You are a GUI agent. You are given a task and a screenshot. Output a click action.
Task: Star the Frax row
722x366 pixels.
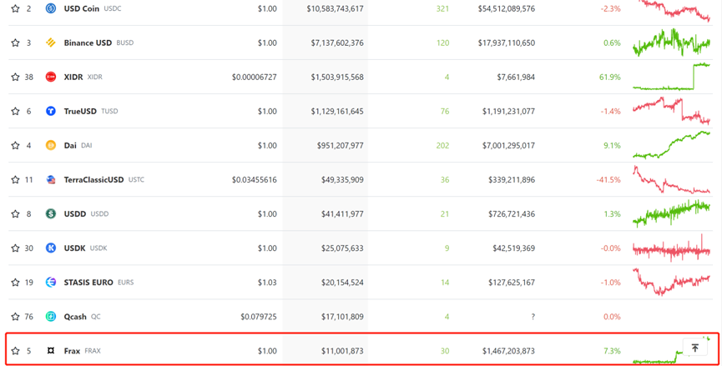tap(15, 351)
